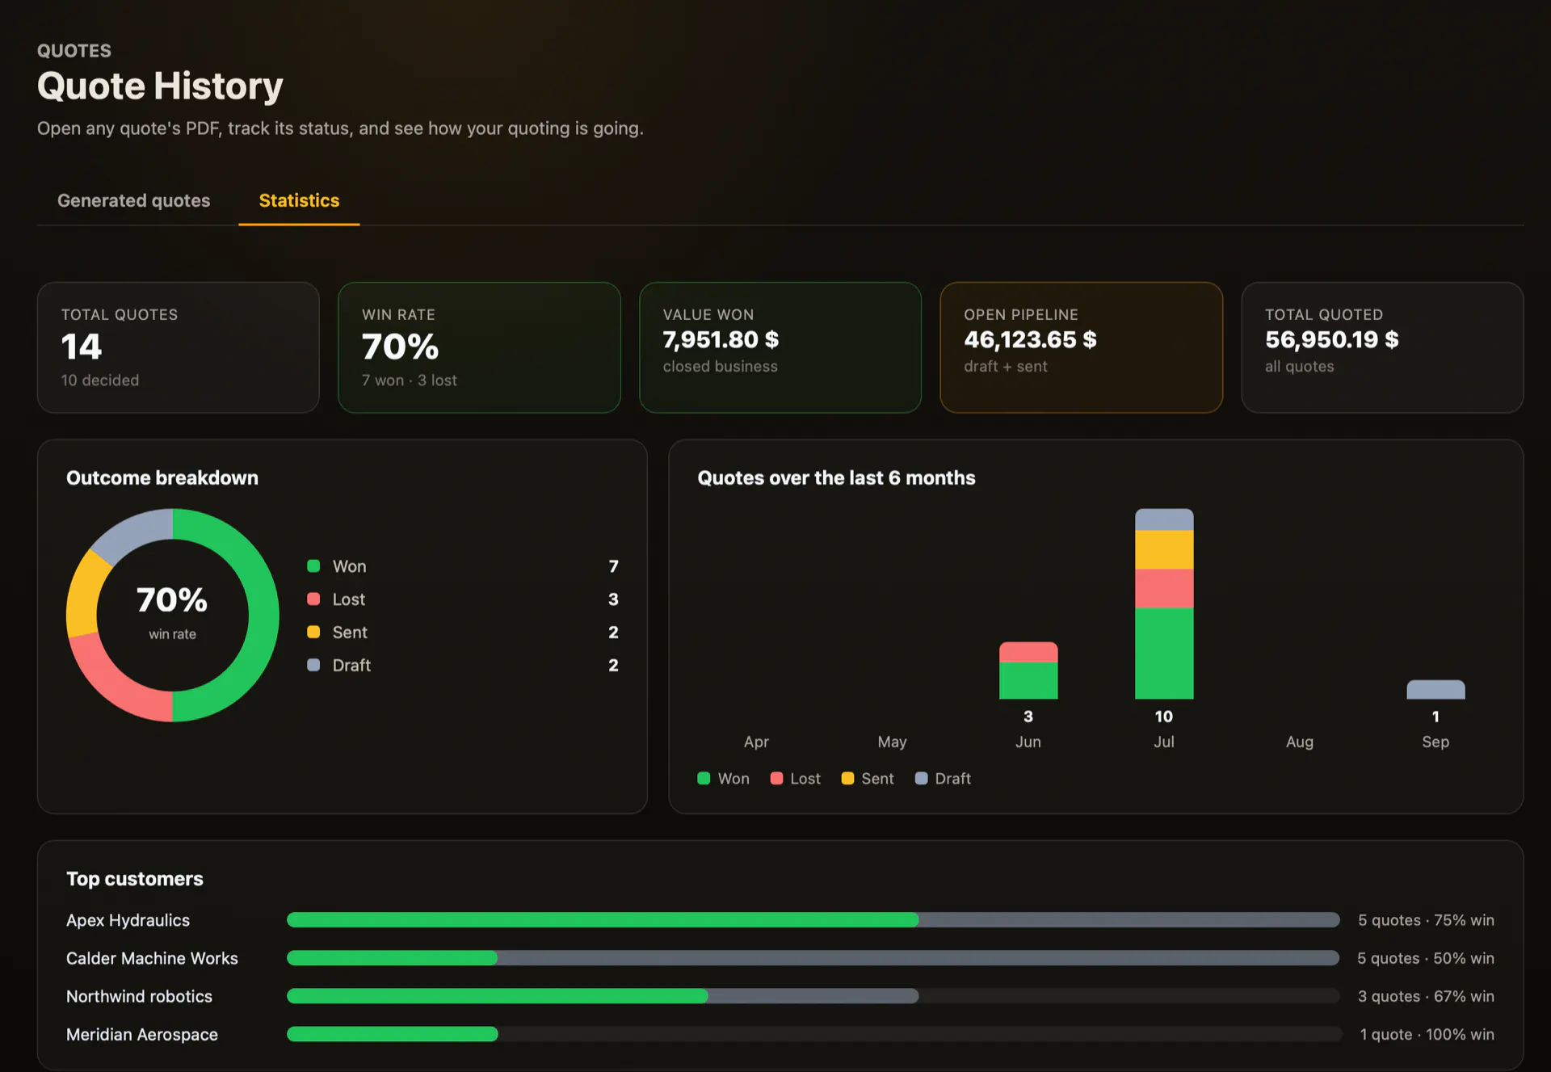Screen dimensions: 1551x1072
Task: Click the '5 quotes · 75% win' text
Action: pos(1426,920)
